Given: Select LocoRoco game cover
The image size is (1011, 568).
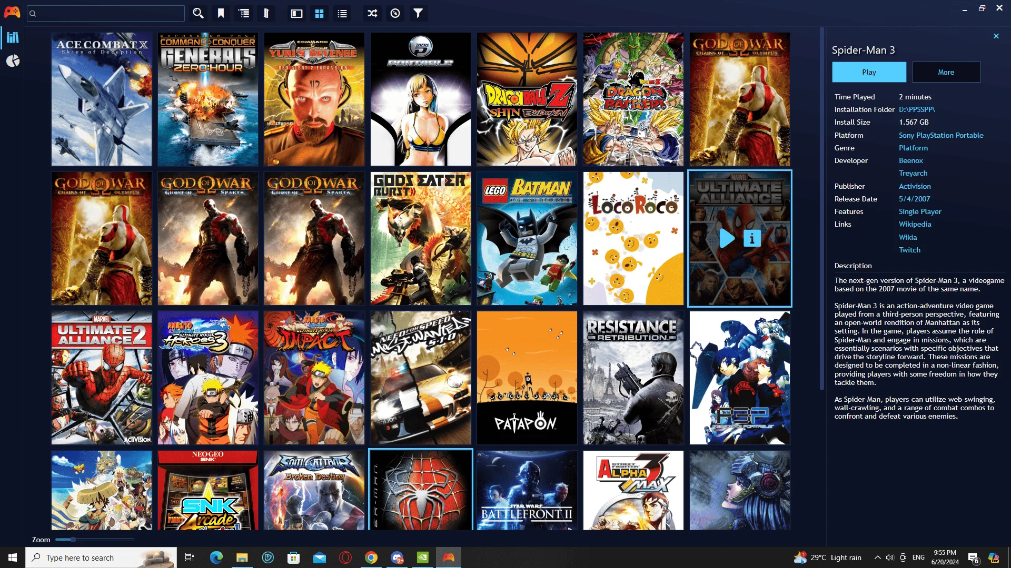Looking at the screenshot, I should 633,238.
